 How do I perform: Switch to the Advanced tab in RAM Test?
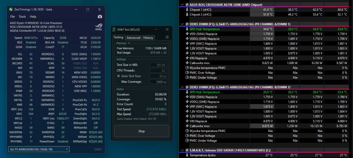tap(133, 38)
